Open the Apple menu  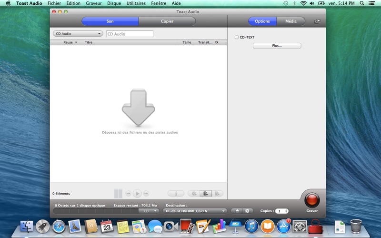(x=8, y=3)
